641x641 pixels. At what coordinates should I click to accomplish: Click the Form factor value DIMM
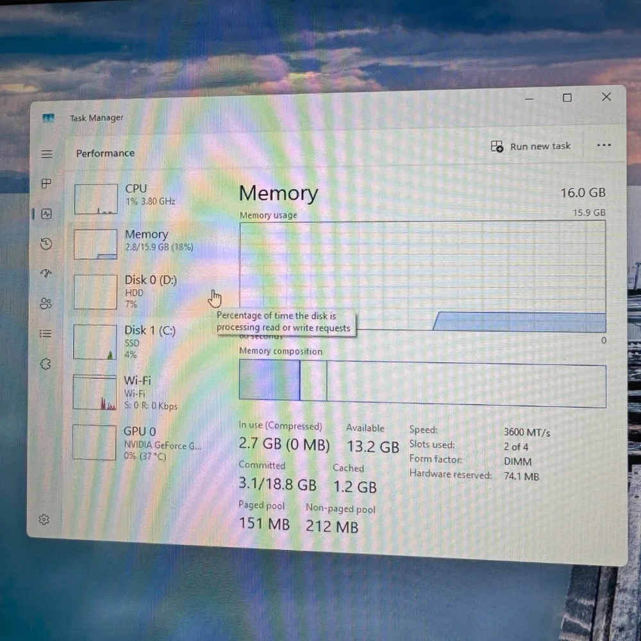coord(517,462)
